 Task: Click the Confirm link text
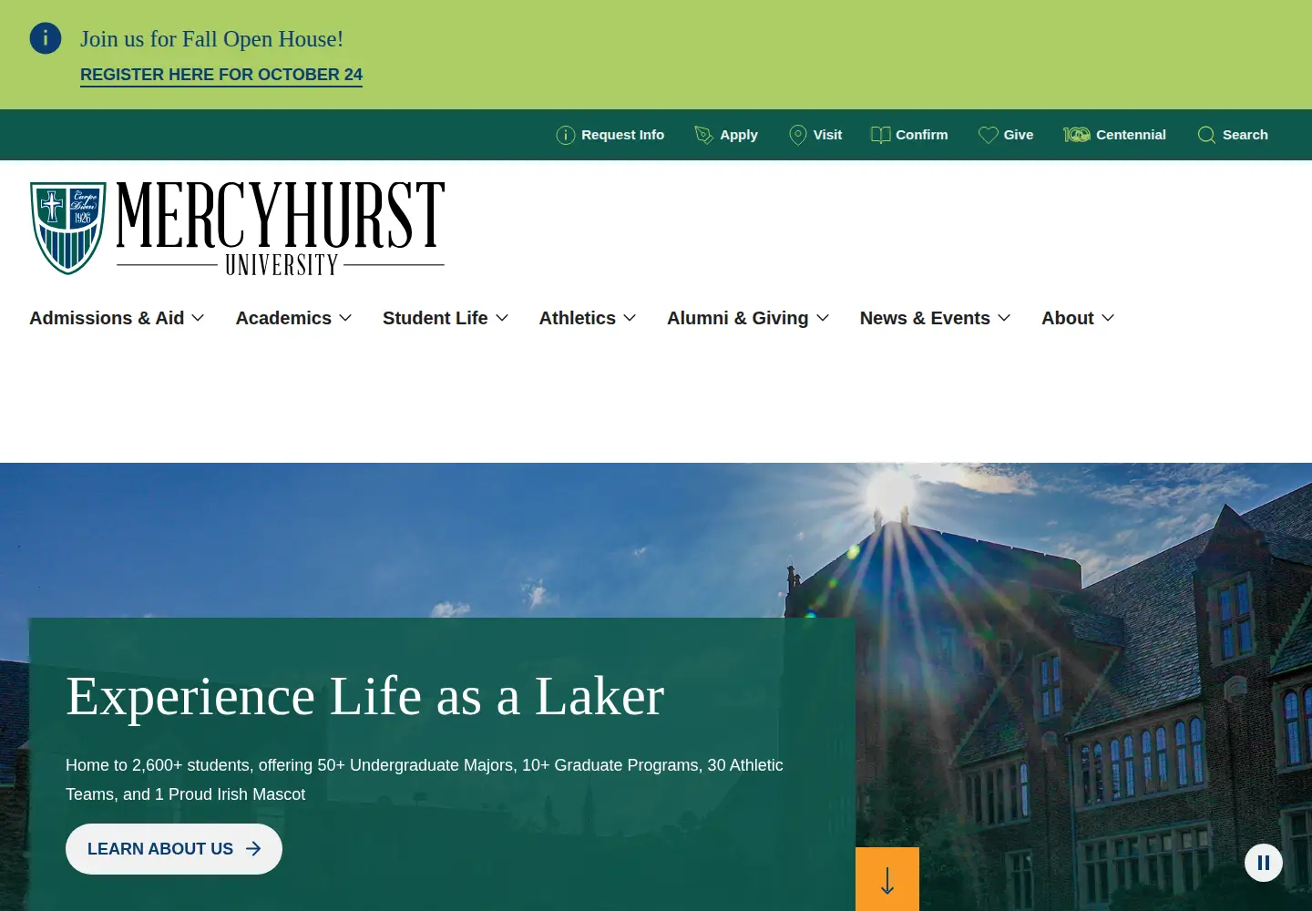point(922,135)
